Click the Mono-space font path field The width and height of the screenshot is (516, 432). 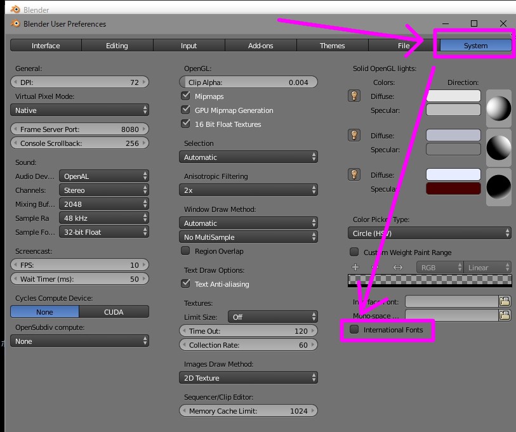pos(452,315)
